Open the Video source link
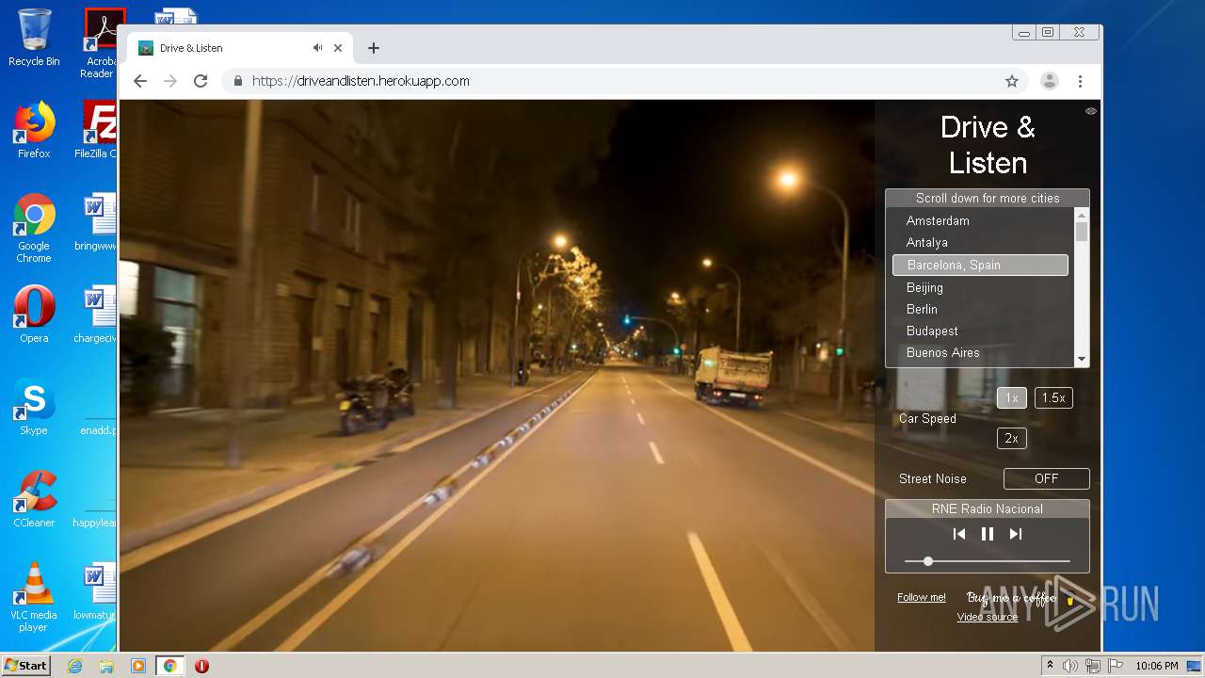The width and height of the screenshot is (1205, 678). (987, 617)
